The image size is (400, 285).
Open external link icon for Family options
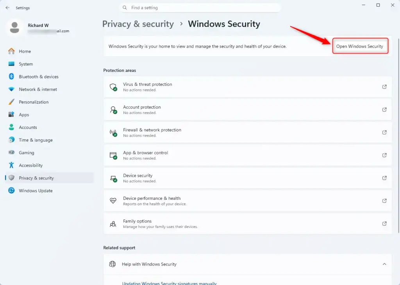(384, 224)
